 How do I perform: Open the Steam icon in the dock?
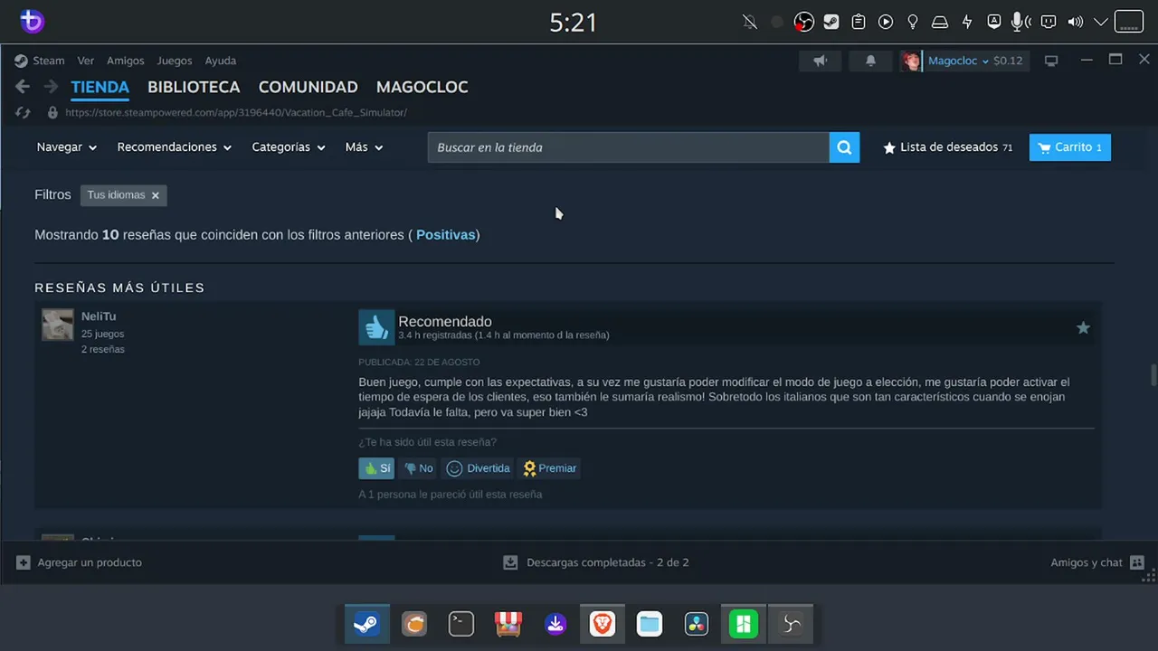pyautogui.click(x=366, y=624)
